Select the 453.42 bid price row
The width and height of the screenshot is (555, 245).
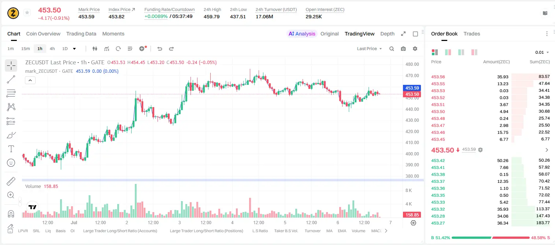pos(491,161)
